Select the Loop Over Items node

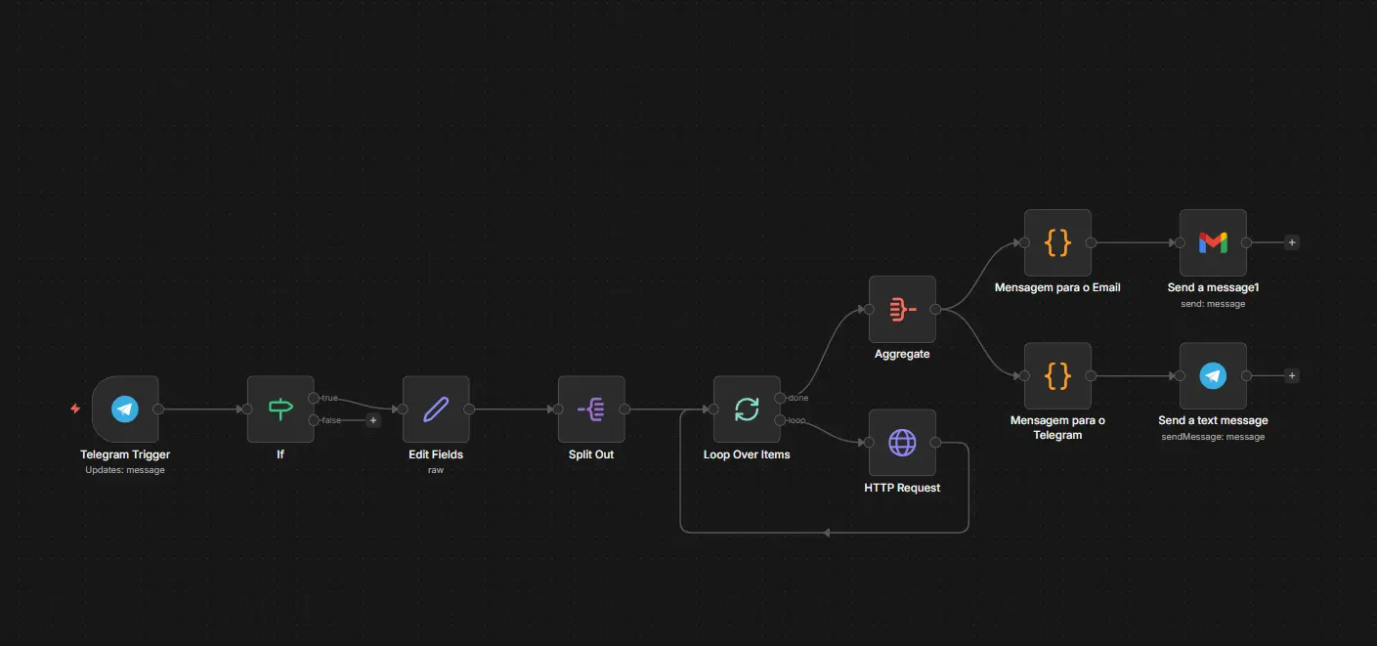pyautogui.click(x=747, y=409)
